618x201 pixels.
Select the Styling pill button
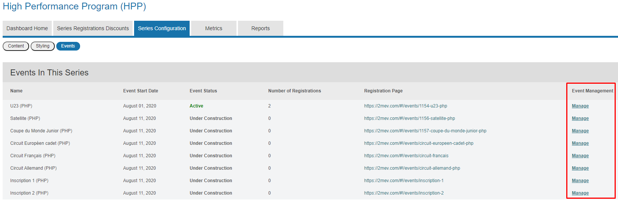tap(43, 46)
